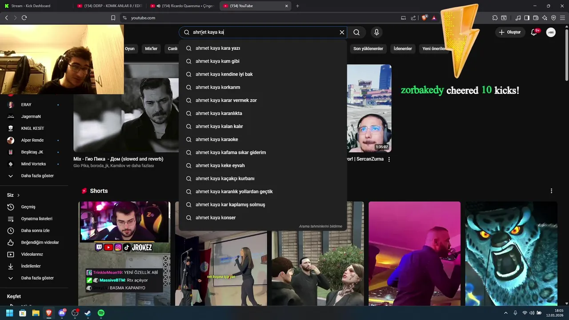Select suggestion 'ahmet kaya karaoke'
Viewport: 569px width, 320px height.
tap(263, 139)
